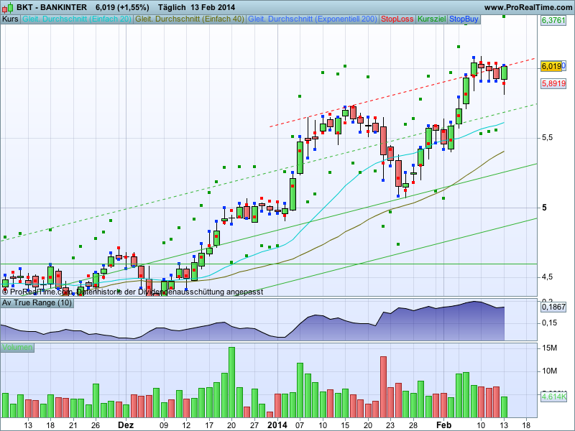575x431 pixels.
Task: Click the price change text (+1,55%)
Action: (x=132, y=7)
